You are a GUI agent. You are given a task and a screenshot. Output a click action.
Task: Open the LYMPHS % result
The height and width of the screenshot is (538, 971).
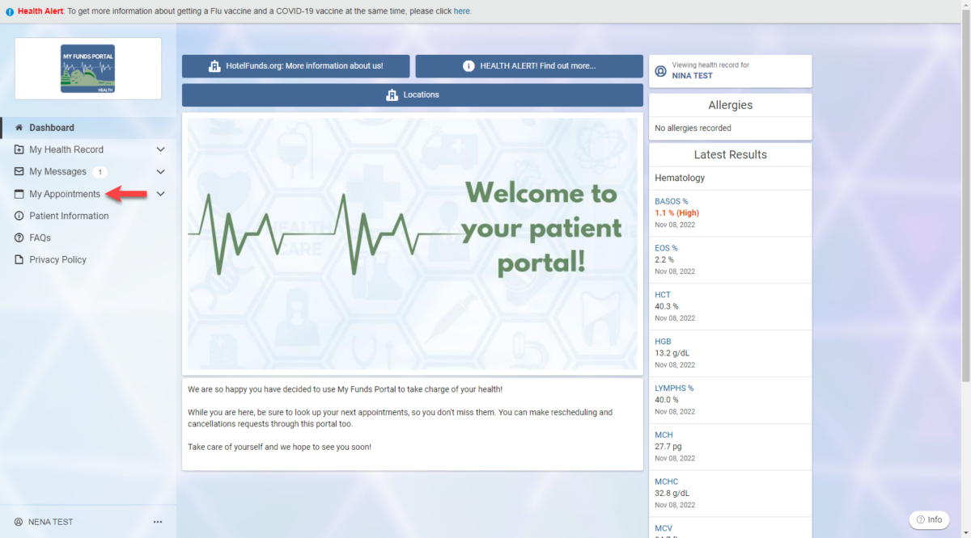674,389
